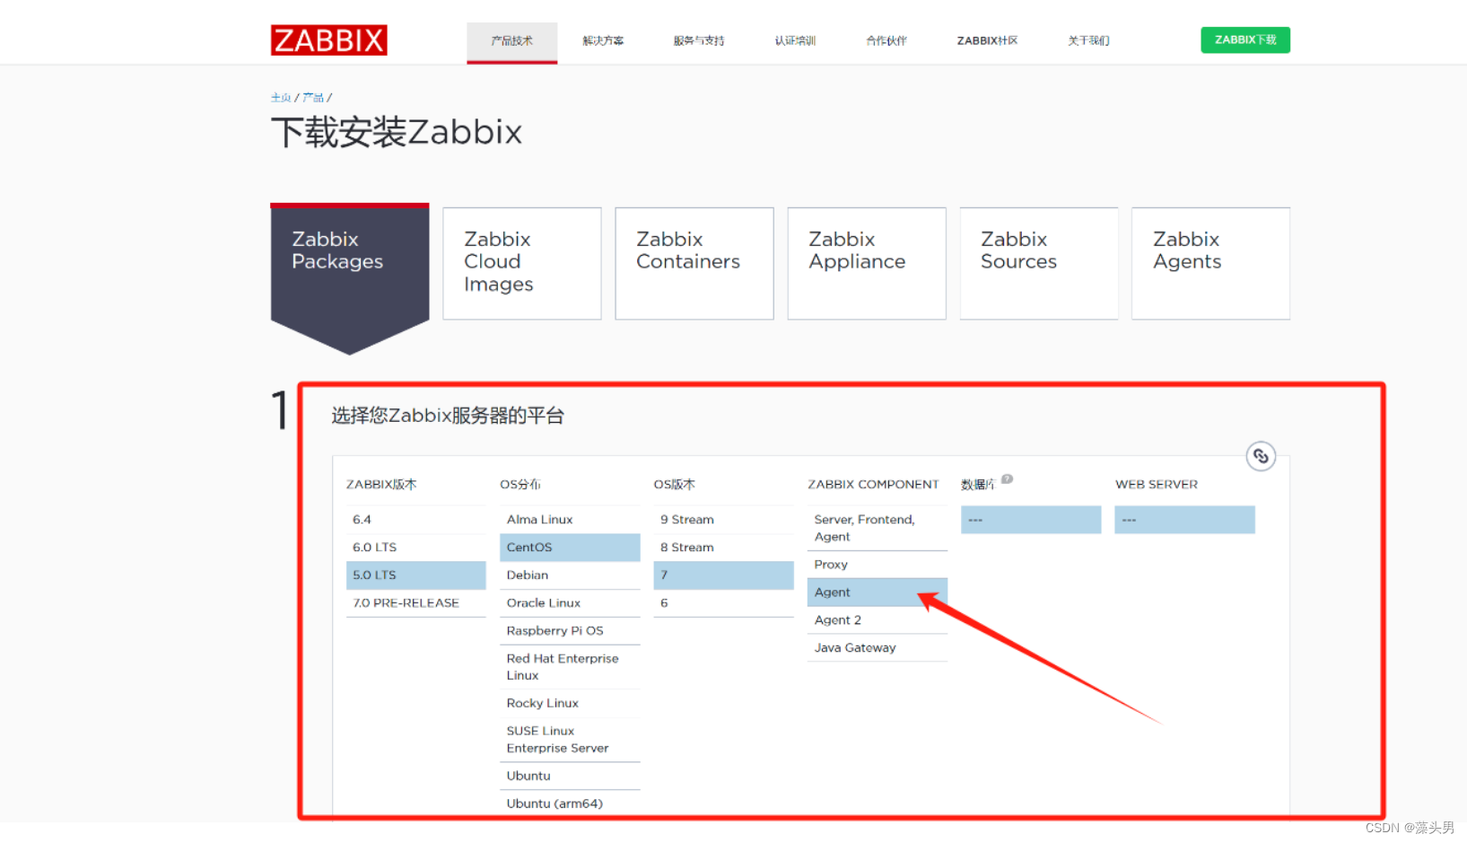1467x843 pixels.
Task: Open the 产品技术 menu
Action: (511, 40)
